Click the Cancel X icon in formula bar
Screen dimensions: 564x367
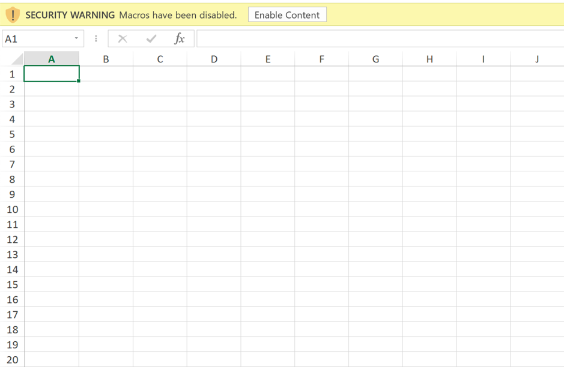point(123,39)
